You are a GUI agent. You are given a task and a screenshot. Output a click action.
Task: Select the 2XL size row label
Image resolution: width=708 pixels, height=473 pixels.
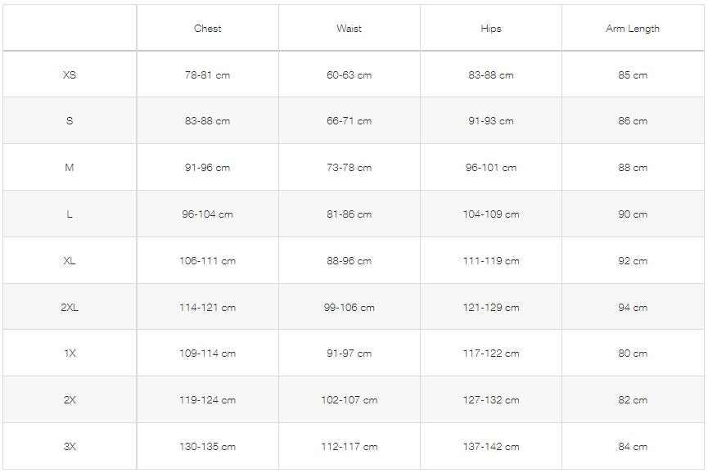(x=70, y=308)
